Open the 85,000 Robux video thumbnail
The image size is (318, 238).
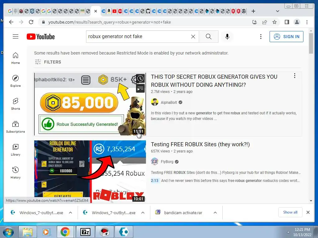coord(90,104)
